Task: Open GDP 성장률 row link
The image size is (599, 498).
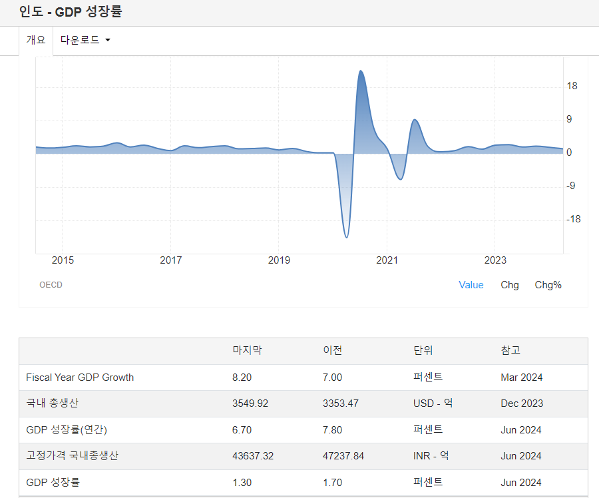Action: [x=53, y=482]
